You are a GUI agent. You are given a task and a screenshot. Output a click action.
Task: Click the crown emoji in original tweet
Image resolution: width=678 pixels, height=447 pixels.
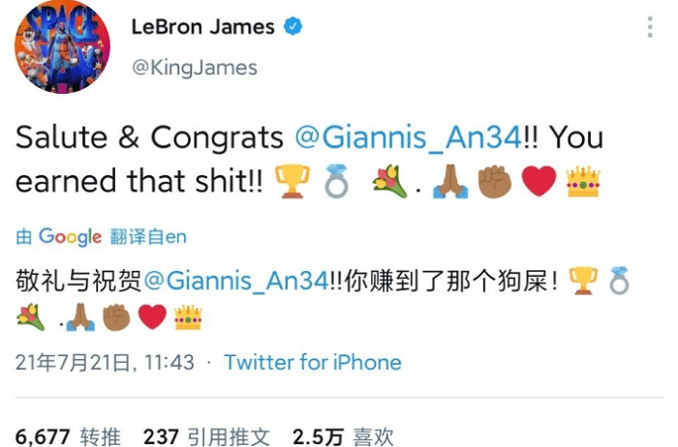point(583,181)
